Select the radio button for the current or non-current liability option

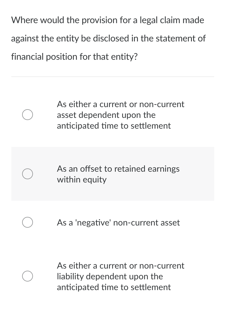pyautogui.click(x=27, y=276)
